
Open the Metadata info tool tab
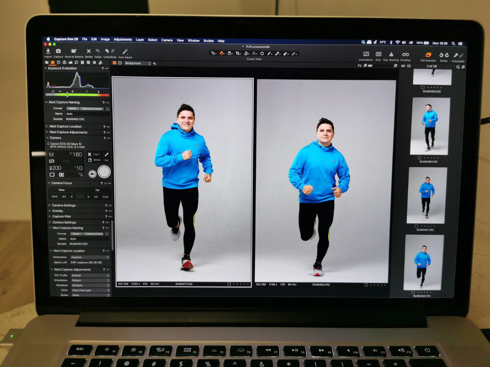pos(88,62)
